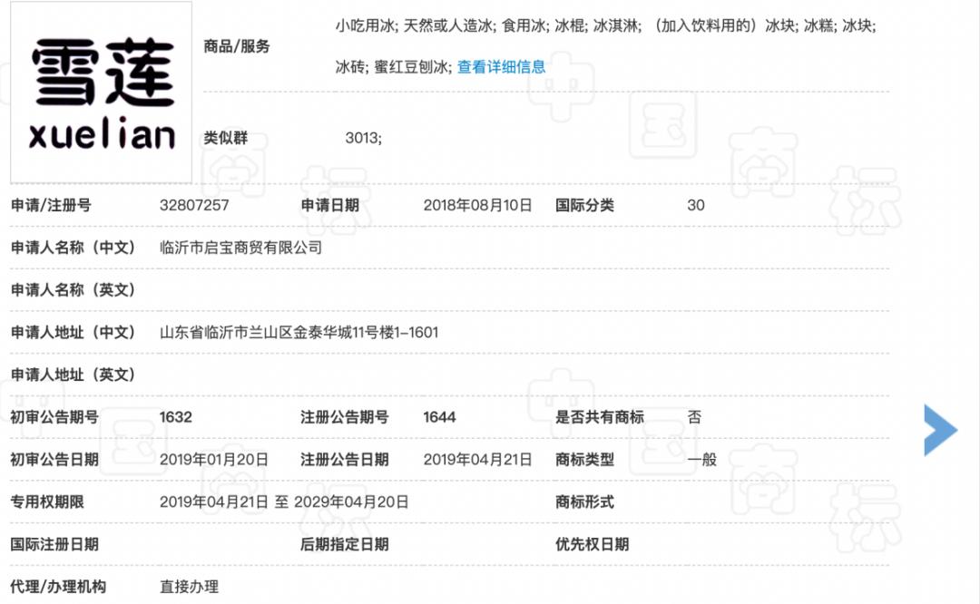Click the 注册公告期号 label
Viewport: 980px width, 604px height.
tap(345, 417)
